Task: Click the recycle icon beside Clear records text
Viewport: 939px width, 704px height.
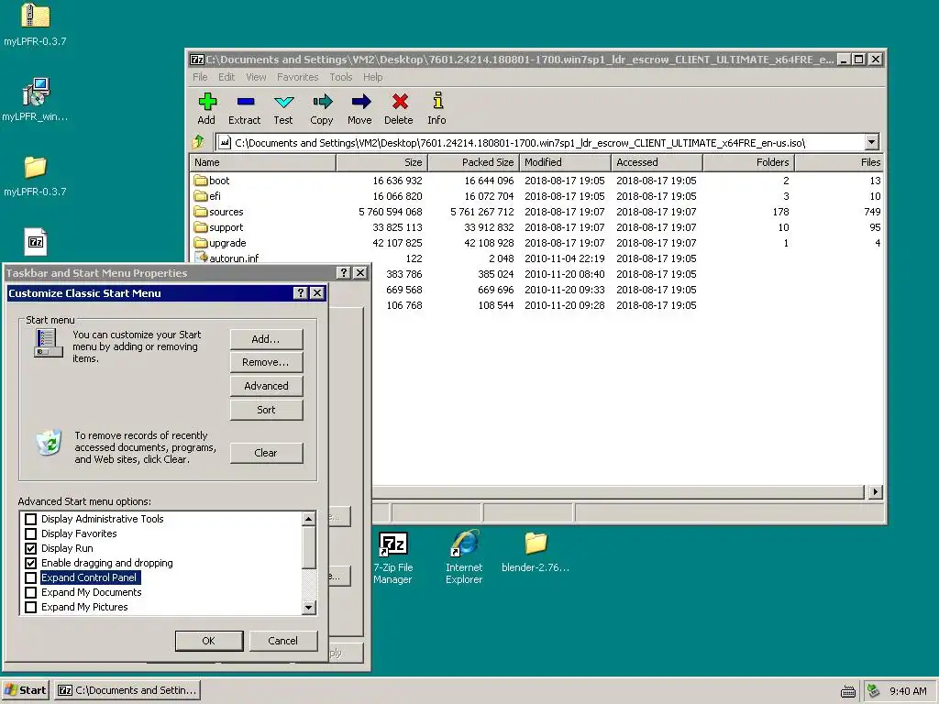Action: coord(50,443)
